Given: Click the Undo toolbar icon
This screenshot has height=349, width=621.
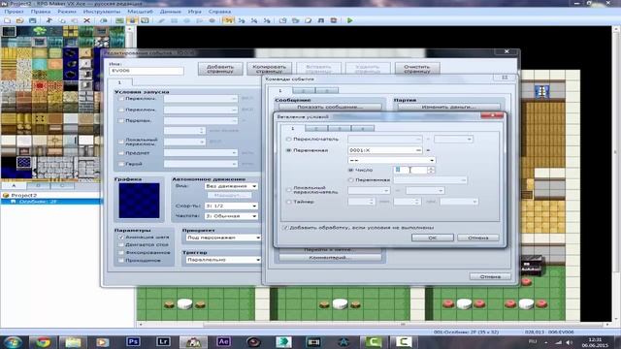Looking at the screenshot, I should click(104, 20).
